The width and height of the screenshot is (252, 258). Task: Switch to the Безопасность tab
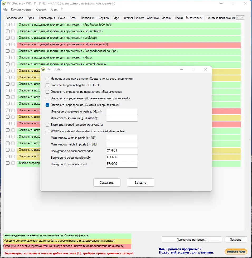pos(15,18)
